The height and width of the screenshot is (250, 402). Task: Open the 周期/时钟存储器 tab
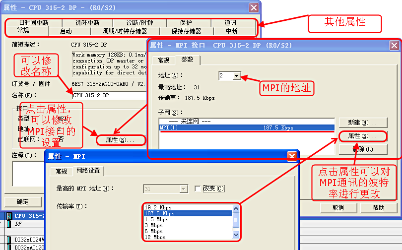(125, 31)
